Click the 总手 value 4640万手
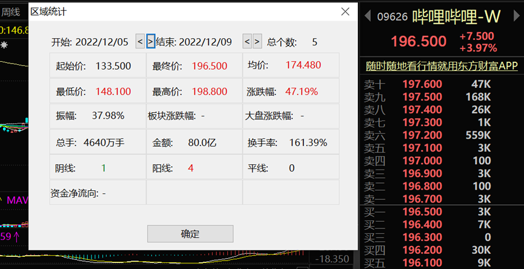 (104, 143)
